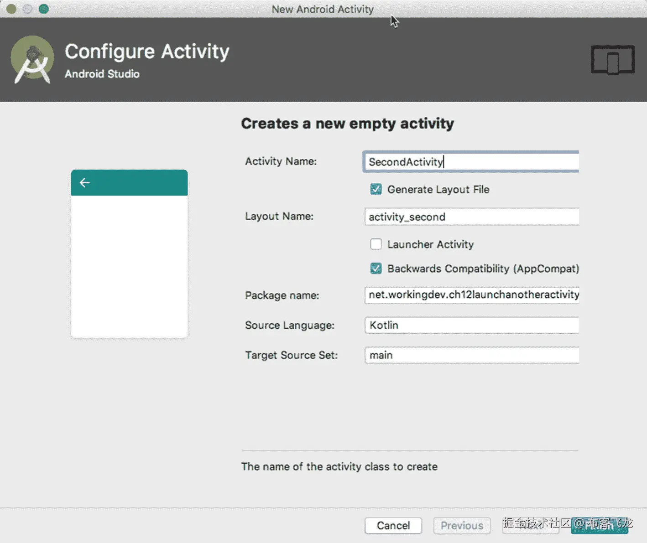Click the 'Package name:' label

[282, 295]
